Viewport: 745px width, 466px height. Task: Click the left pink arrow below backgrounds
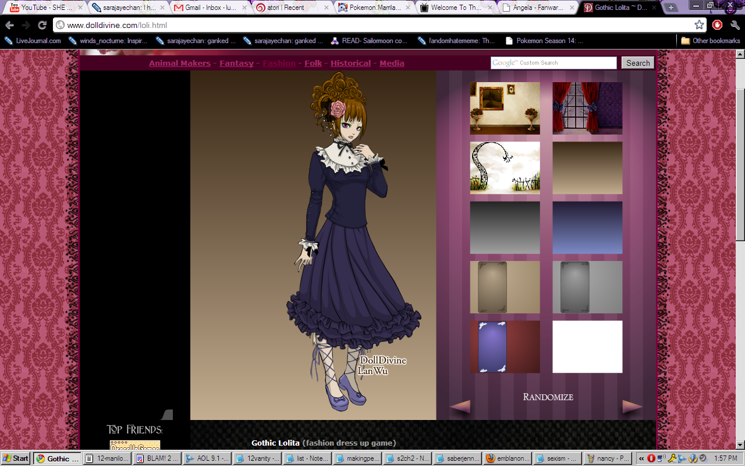pos(460,407)
